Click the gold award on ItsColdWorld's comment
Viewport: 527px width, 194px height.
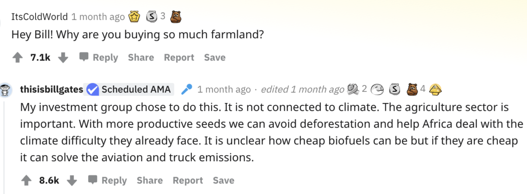(135, 17)
